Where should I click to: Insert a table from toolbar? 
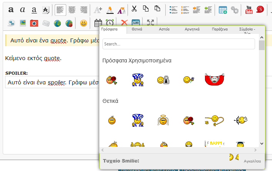pos(223,10)
